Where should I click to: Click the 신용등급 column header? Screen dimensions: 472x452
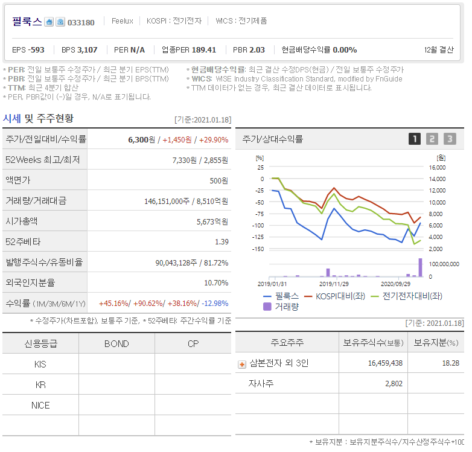point(40,343)
